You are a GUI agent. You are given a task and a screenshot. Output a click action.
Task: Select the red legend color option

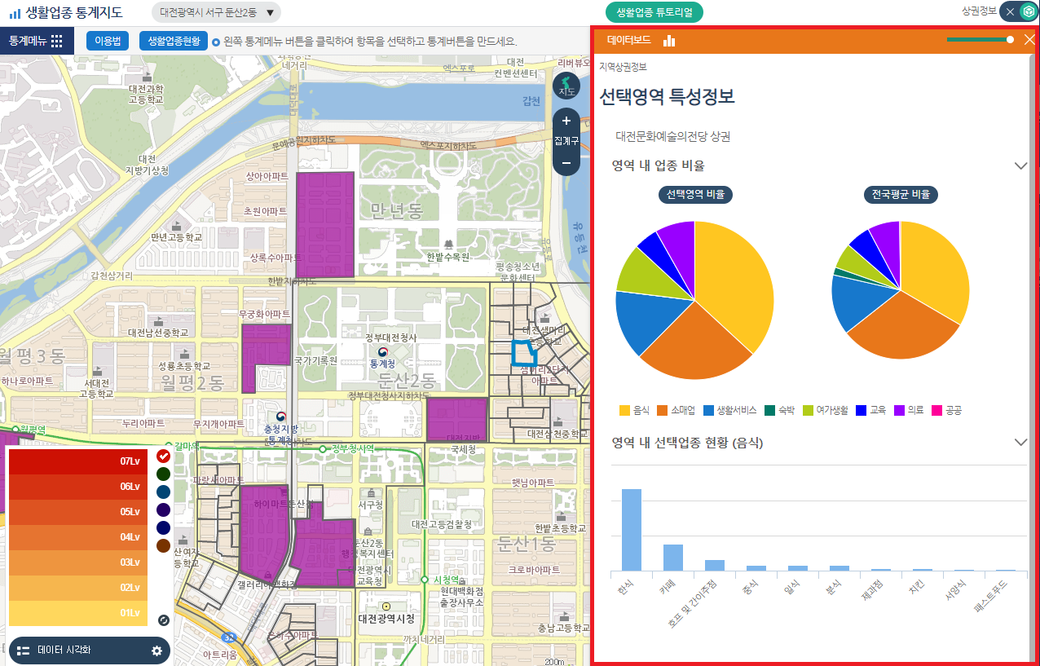point(163,456)
